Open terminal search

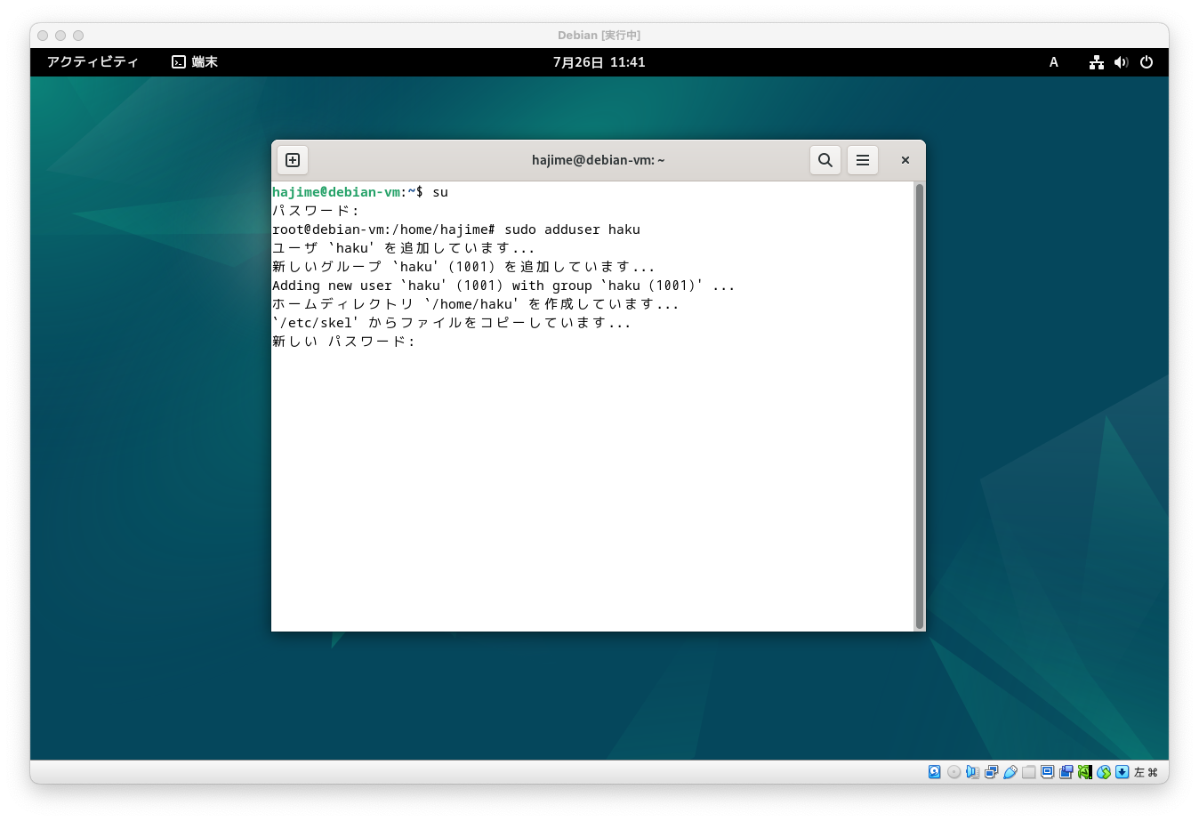click(x=825, y=160)
